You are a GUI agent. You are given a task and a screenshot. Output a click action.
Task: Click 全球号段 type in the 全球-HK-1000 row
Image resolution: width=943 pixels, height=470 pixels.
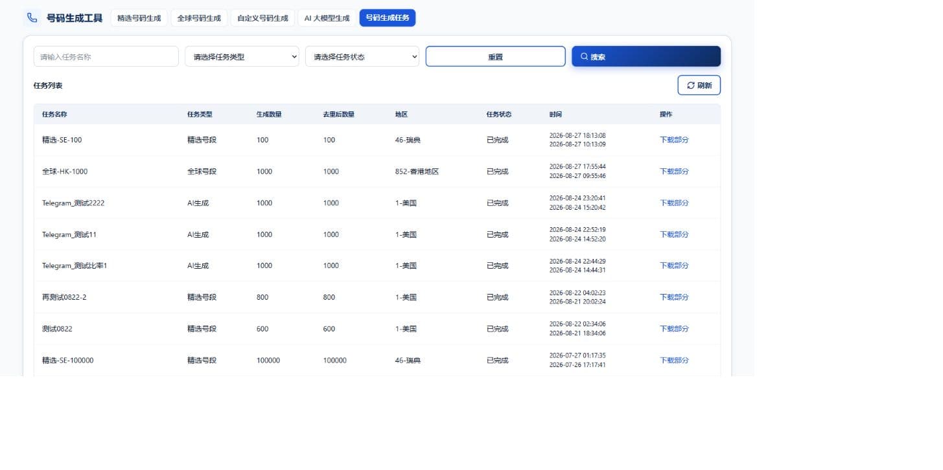coord(202,172)
